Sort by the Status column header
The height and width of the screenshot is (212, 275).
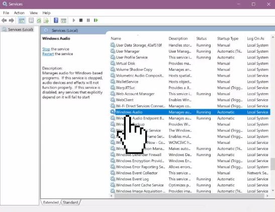click(x=201, y=39)
